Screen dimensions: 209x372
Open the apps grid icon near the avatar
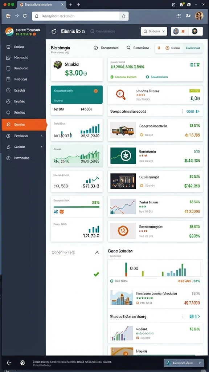point(179,16)
